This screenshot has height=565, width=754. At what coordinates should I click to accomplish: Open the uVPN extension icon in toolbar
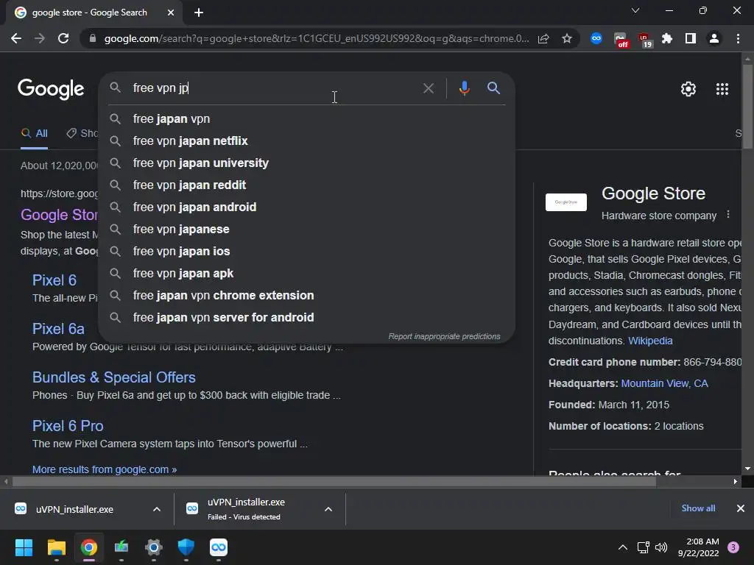point(596,38)
